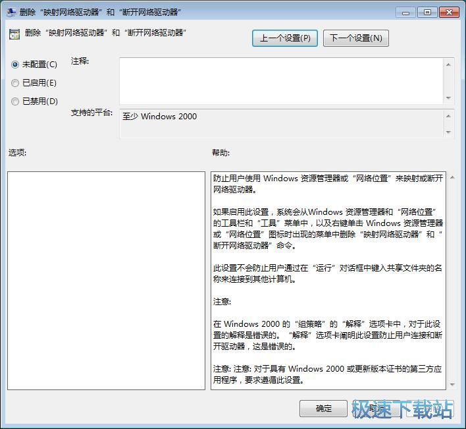Go to 下一个设置(N)
Image resolution: width=466 pixels, height=429 pixels.
[x=356, y=38]
